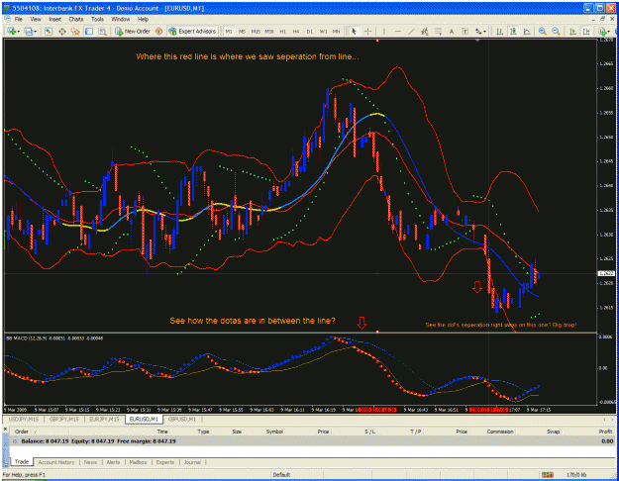619x481 pixels.
Task: Toggle the Auto Scroll chart icon
Action: [572, 31]
